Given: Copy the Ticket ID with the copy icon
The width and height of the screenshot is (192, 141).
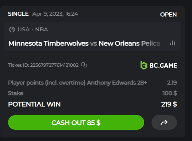Looking at the screenshot, I should (x=84, y=65).
